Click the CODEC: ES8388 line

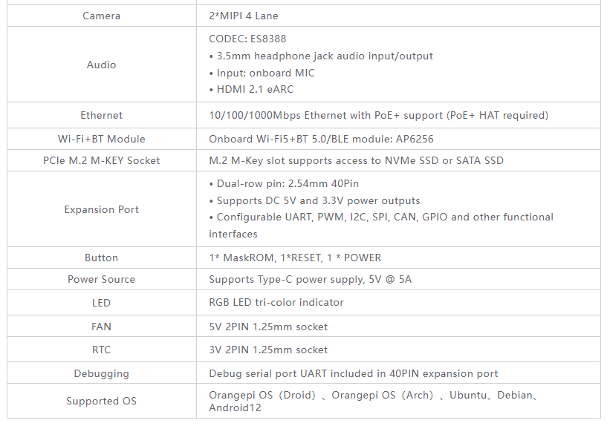[247, 39]
